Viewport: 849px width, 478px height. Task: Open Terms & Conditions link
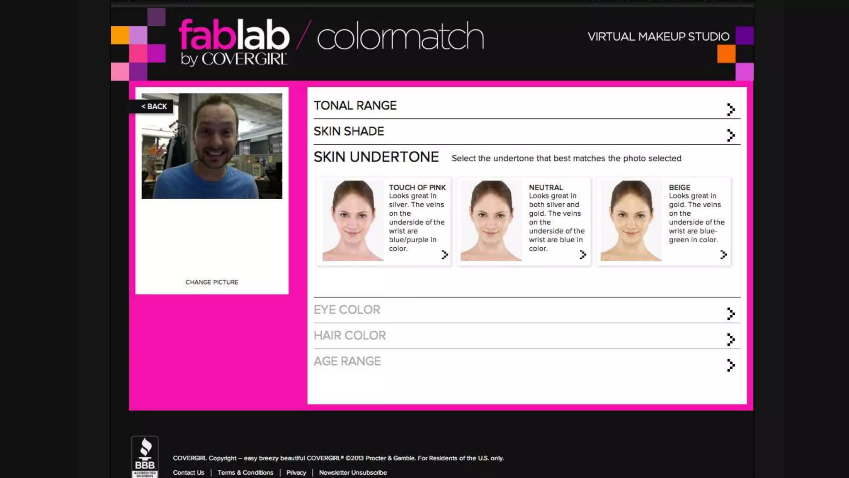click(x=245, y=473)
